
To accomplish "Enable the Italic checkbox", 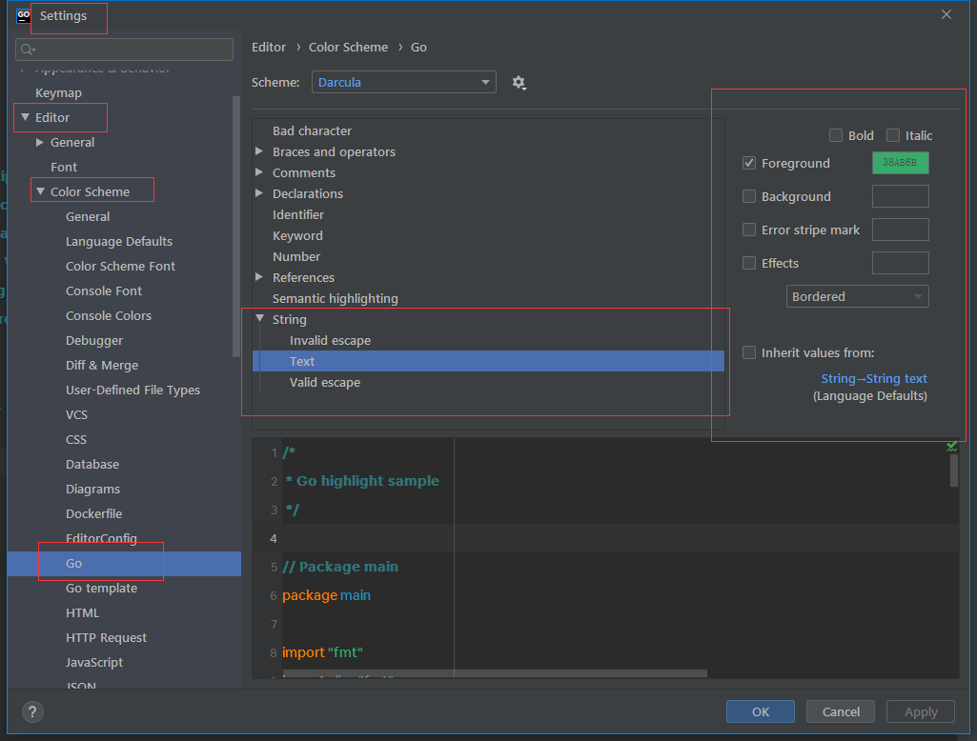I will point(893,135).
